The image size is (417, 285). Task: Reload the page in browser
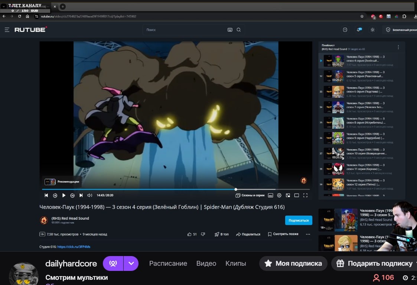pyautogui.click(x=19, y=16)
